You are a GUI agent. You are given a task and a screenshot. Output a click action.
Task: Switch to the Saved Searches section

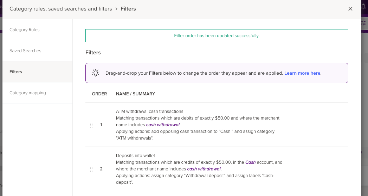25,51
